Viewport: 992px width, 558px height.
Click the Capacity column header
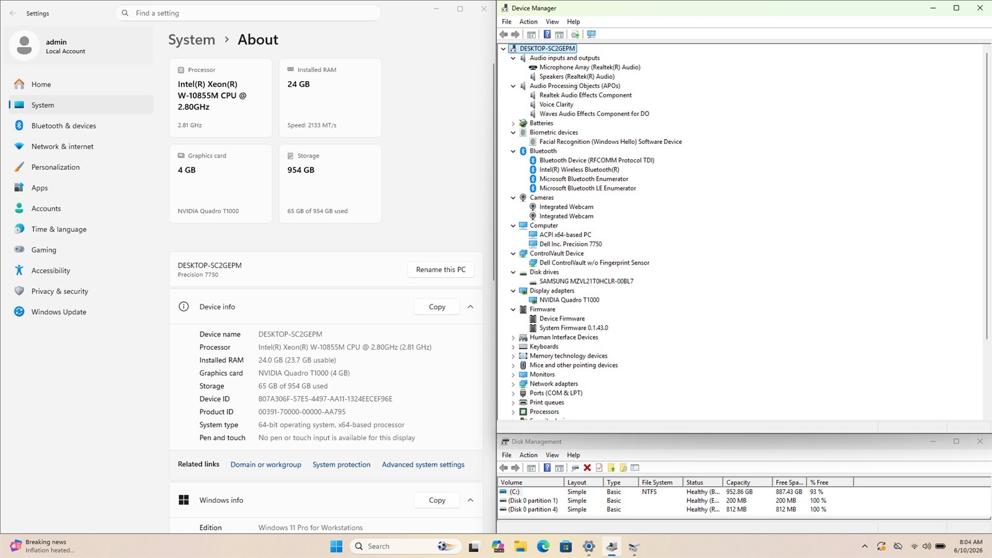point(747,482)
